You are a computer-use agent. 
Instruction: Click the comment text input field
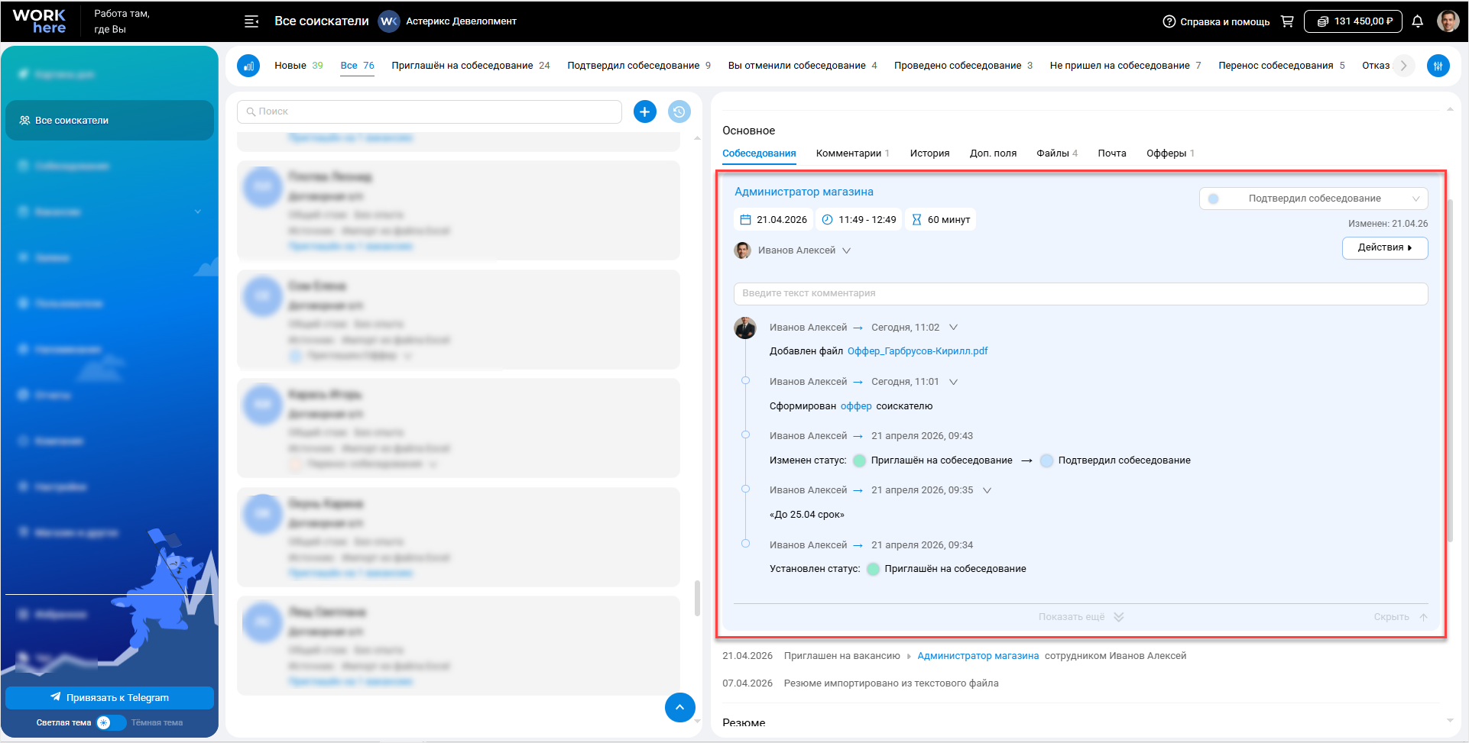click(x=1081, y=294)
